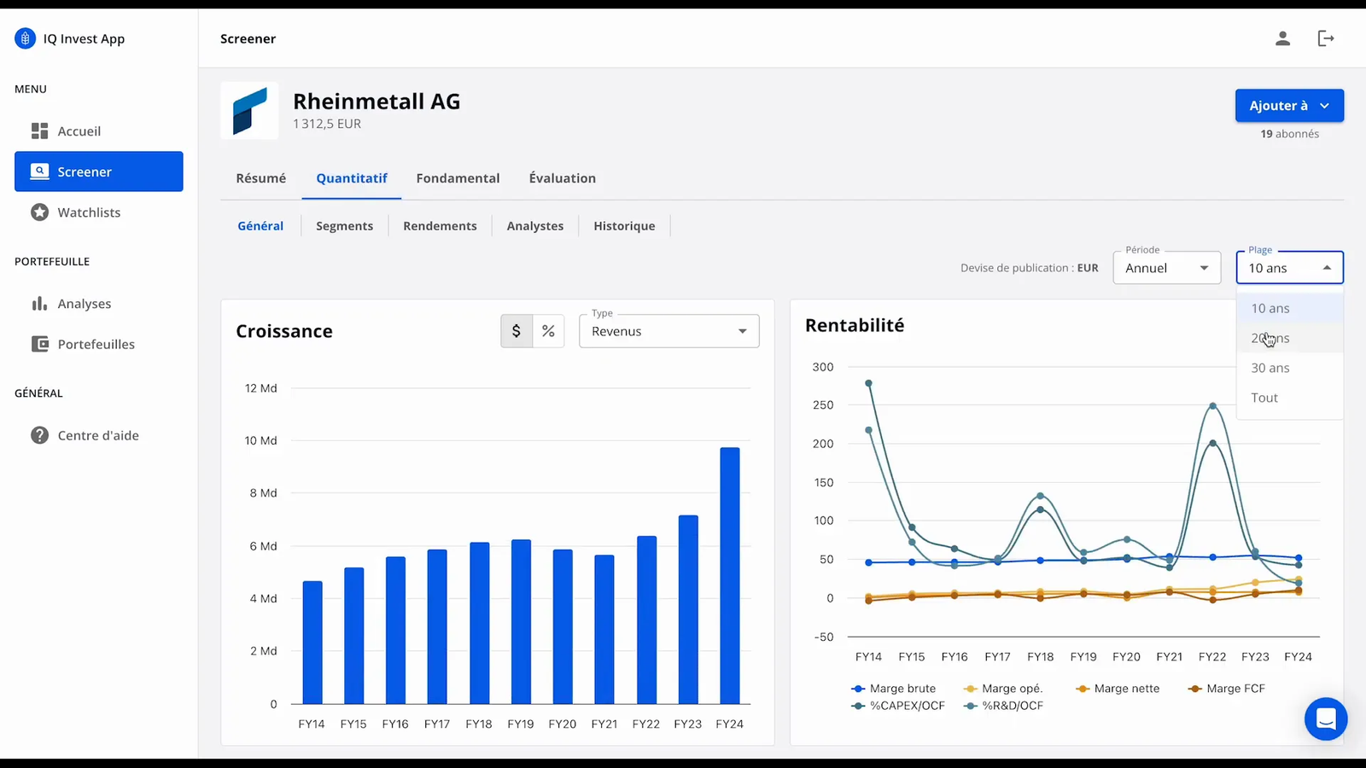Click the Screener sidebar button

click(x=99, y=172)
